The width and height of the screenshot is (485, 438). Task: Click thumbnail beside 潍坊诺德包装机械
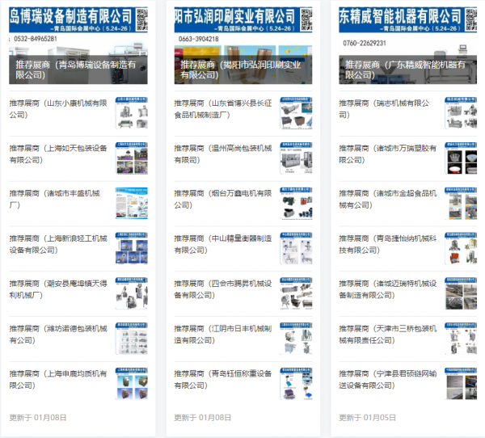(132, 339)
